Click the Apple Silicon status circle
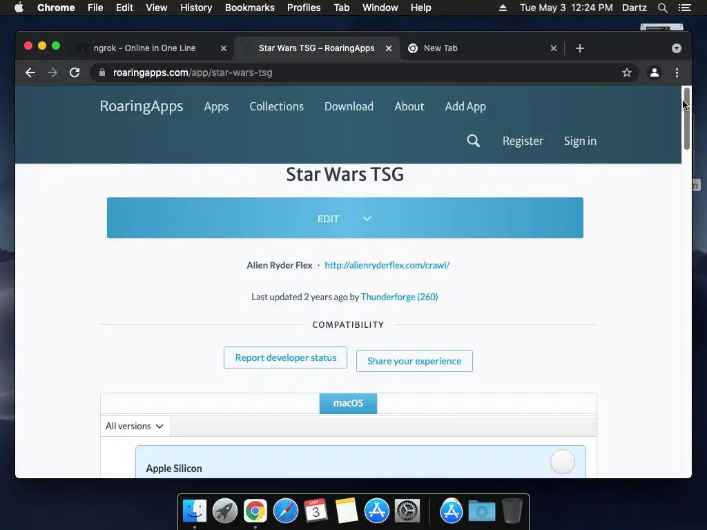The image size is (707, 530). pos(562,462)
